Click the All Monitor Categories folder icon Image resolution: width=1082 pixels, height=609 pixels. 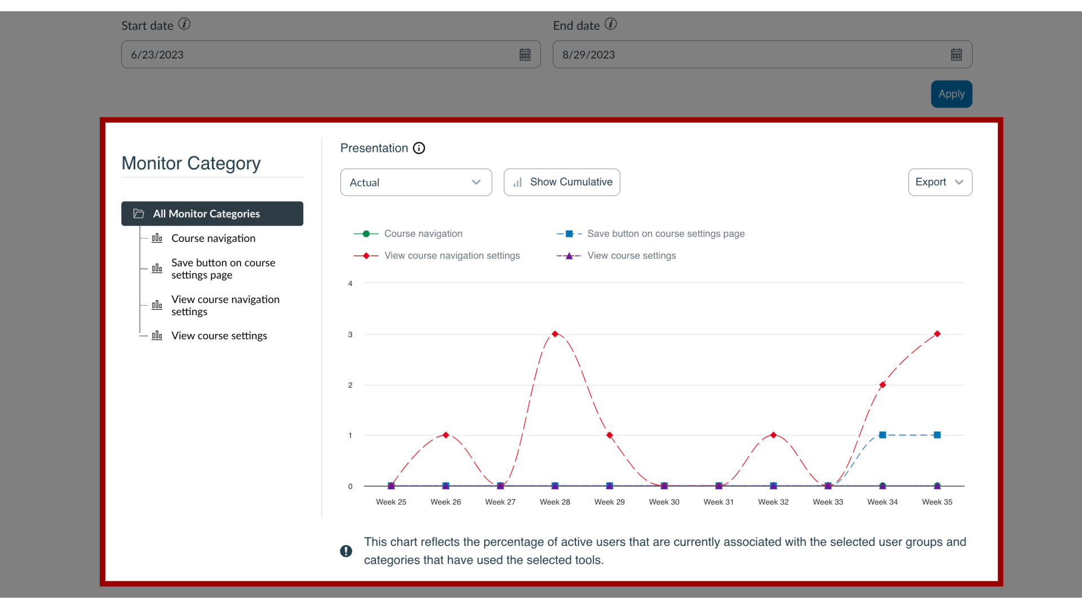pyautogui.click(x=138, y=213)
